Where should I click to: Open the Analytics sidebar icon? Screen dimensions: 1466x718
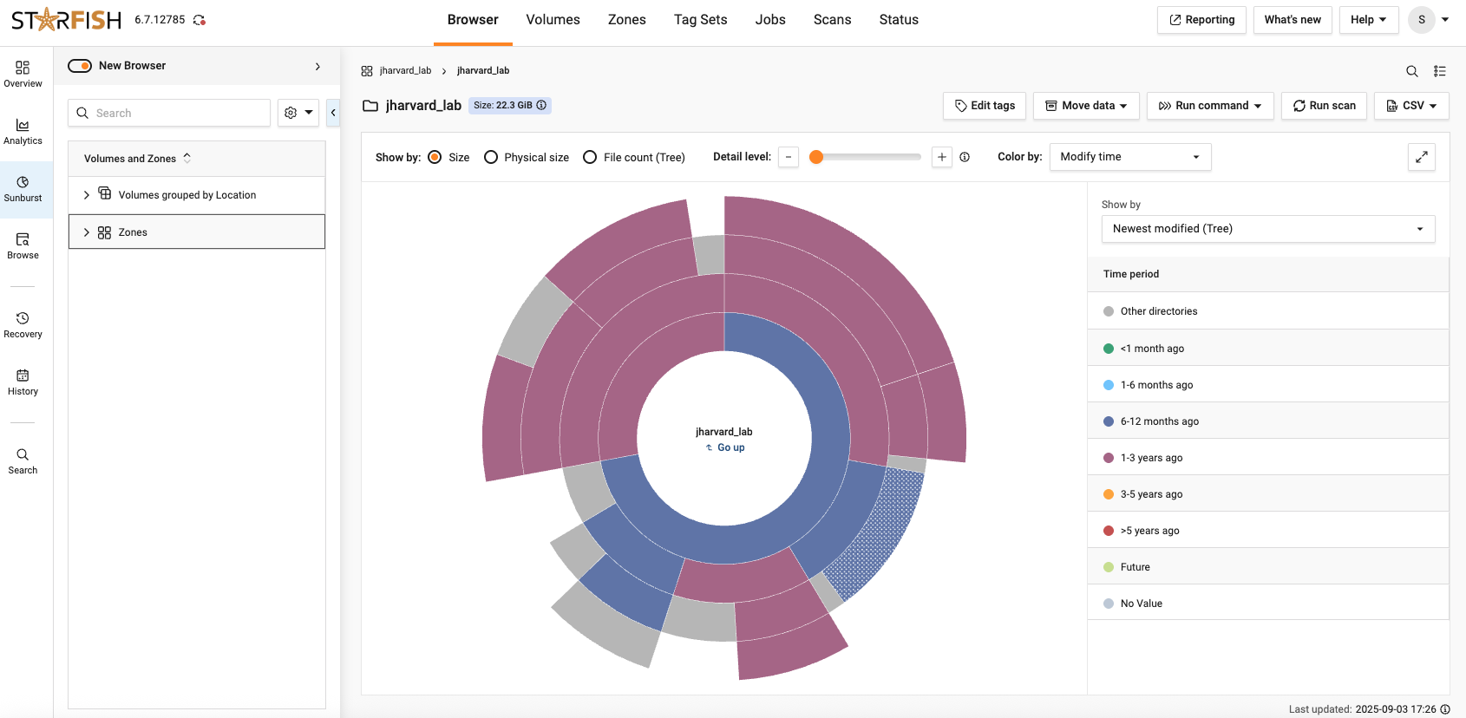click(x=23, y=131)
